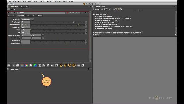Open the last toolbar icon after Other

(x=83, y=65)
